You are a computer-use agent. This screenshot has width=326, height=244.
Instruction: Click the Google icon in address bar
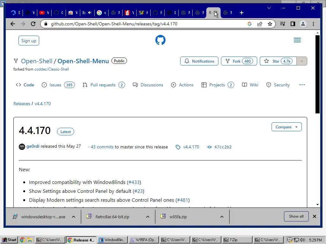coord(250,24)
